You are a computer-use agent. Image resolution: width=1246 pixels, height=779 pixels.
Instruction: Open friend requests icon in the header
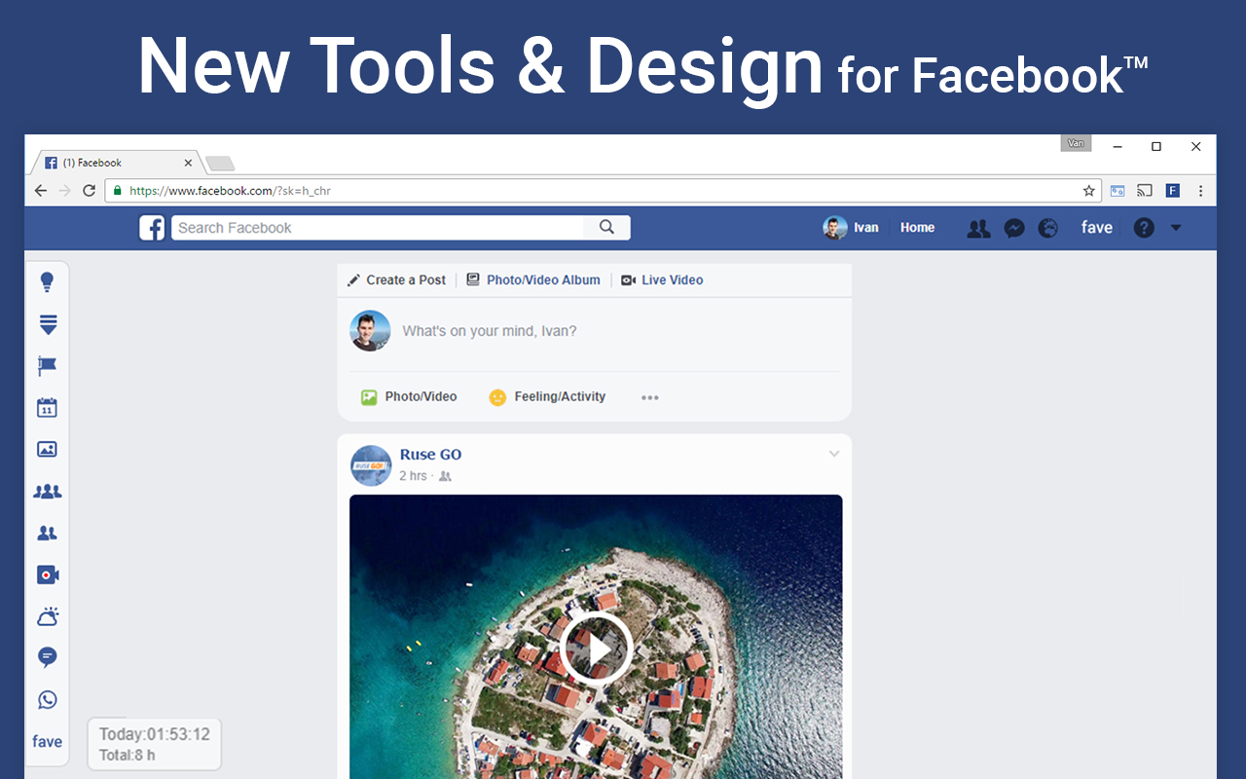(x=978, y=228)
